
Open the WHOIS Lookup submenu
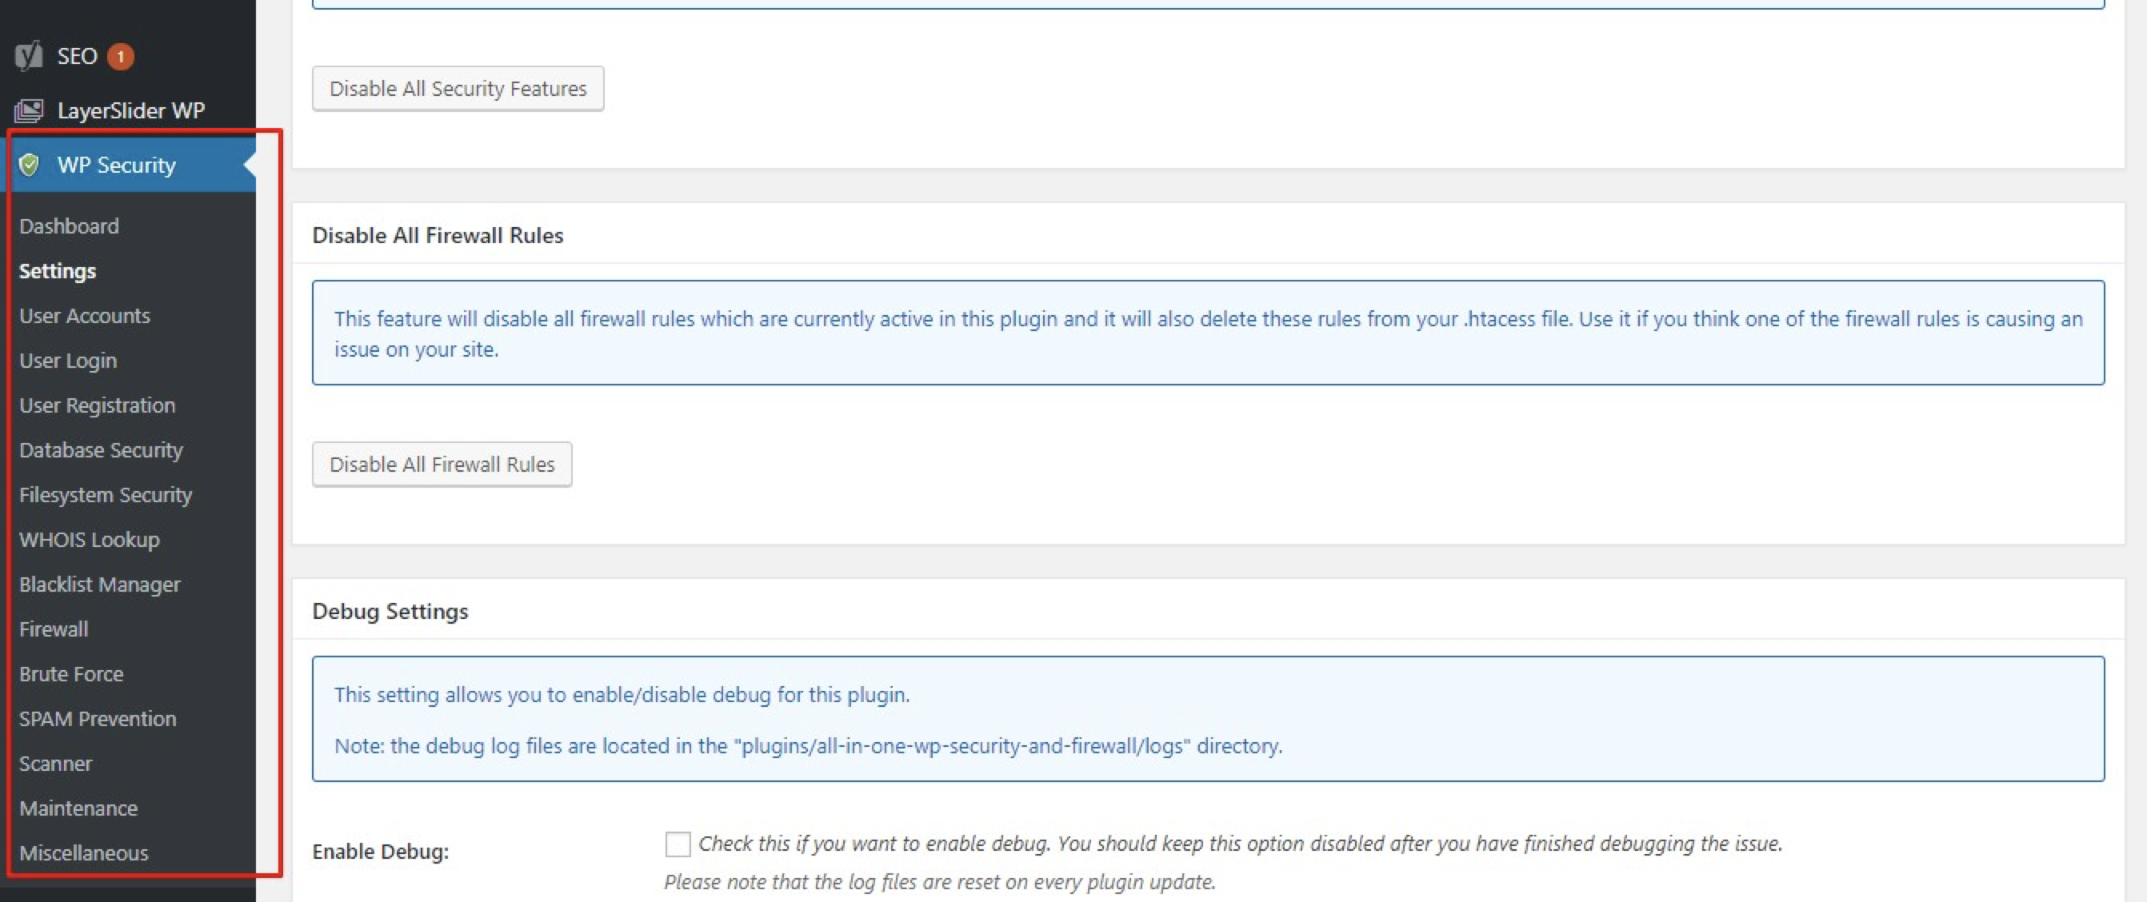pyautogui.click(x=89, y=540)
